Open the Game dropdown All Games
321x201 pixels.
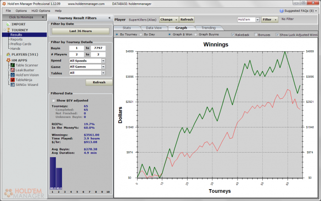(x=87, y=67)
